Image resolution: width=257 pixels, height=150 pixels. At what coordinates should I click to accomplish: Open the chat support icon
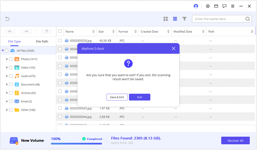pos(224,6)
